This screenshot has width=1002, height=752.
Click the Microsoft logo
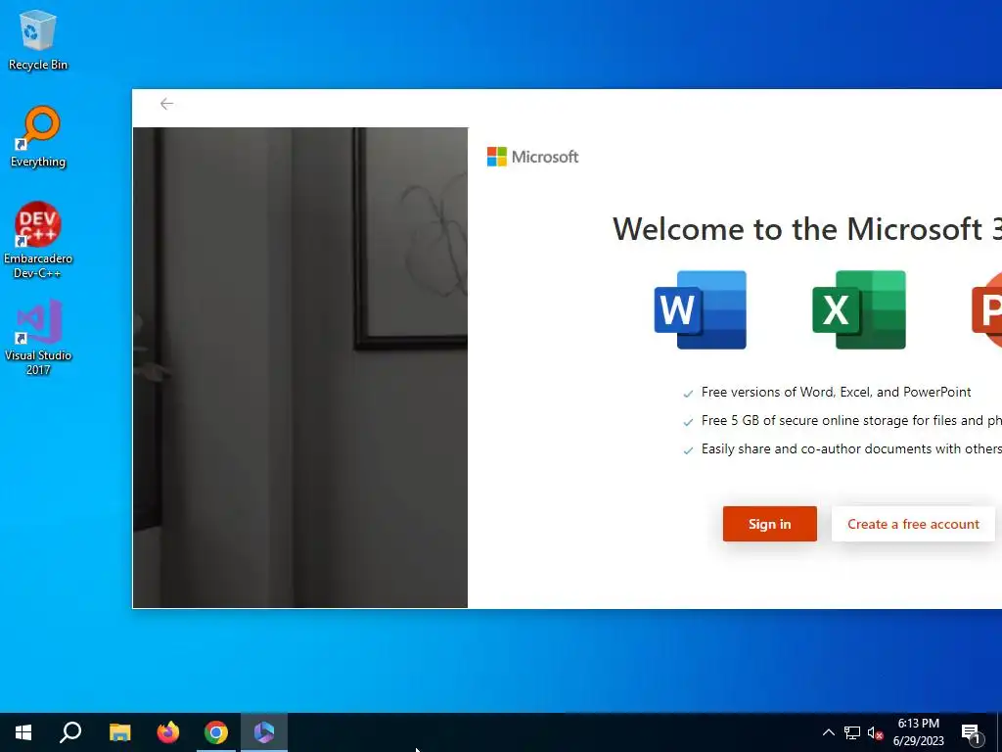click(532, 157)
